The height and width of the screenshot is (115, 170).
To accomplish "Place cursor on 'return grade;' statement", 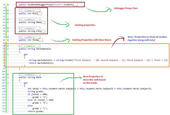I will (36, 112).
